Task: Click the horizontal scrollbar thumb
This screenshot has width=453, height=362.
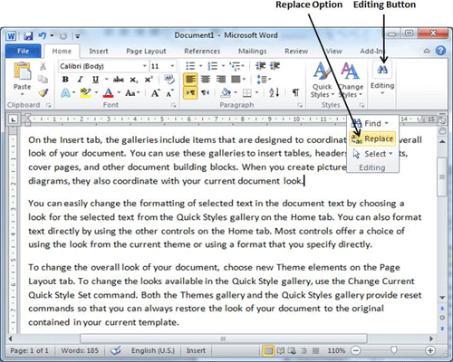Action: coord(224,338)
